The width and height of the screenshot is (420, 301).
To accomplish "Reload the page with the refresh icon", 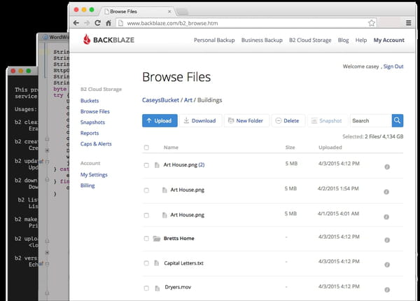I will point(98,23).
